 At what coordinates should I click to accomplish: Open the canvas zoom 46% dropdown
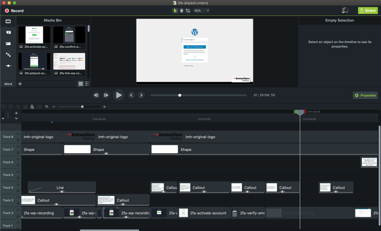[x=201, y=11]
